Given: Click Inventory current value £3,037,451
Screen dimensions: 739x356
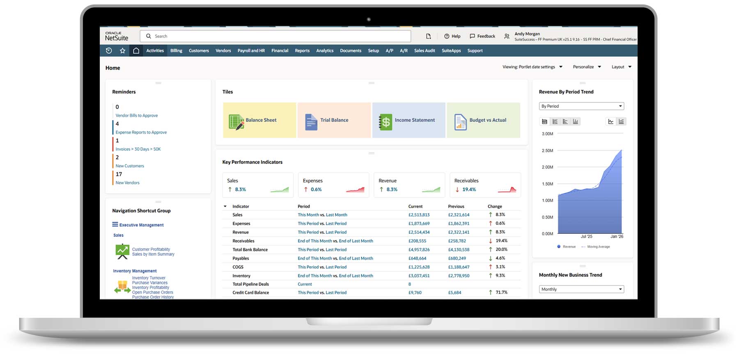Looking at the screenshot, I should point(419,276).
